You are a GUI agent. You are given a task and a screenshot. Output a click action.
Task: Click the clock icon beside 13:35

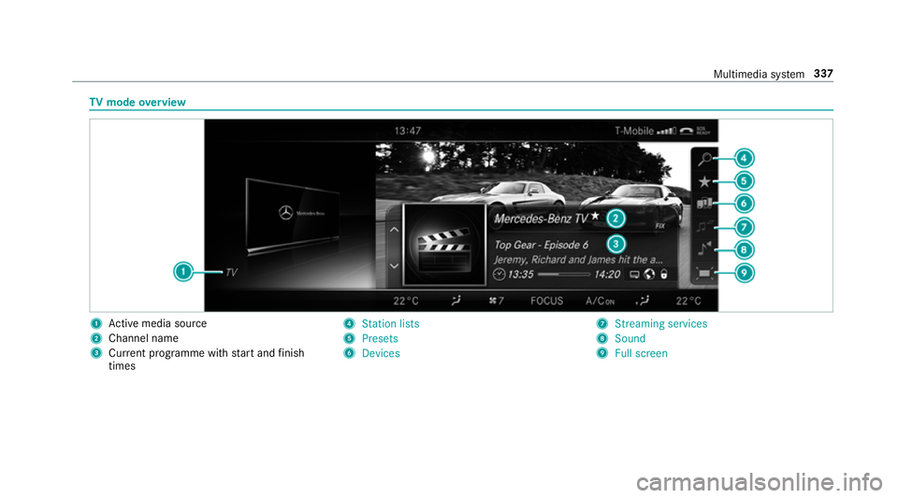point(499,275)
